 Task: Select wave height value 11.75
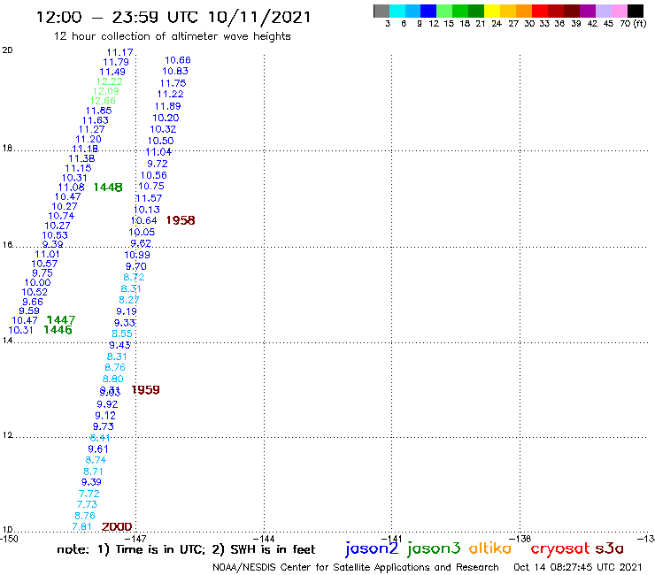[173, 83]
